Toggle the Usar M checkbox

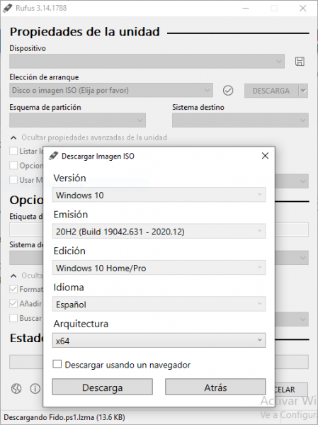click(x=13, y=180)
